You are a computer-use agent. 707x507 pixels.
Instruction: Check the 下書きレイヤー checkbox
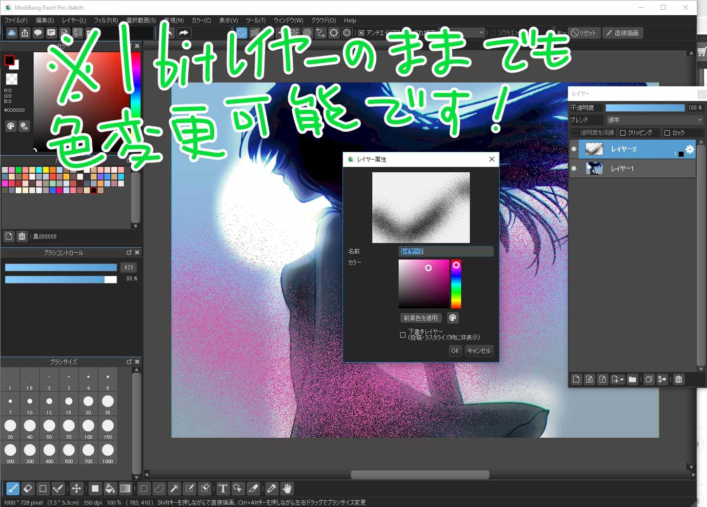click(403, 335)
